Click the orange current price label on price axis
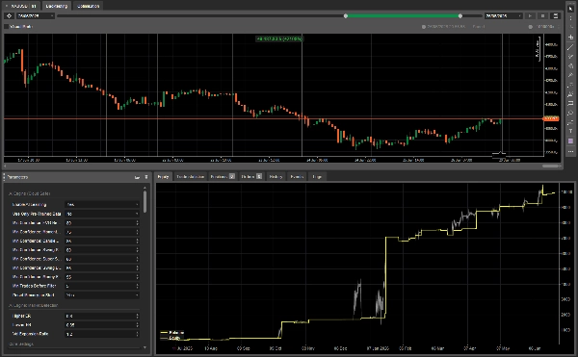This screenshot has width=578, height=357. coord(551,118)
